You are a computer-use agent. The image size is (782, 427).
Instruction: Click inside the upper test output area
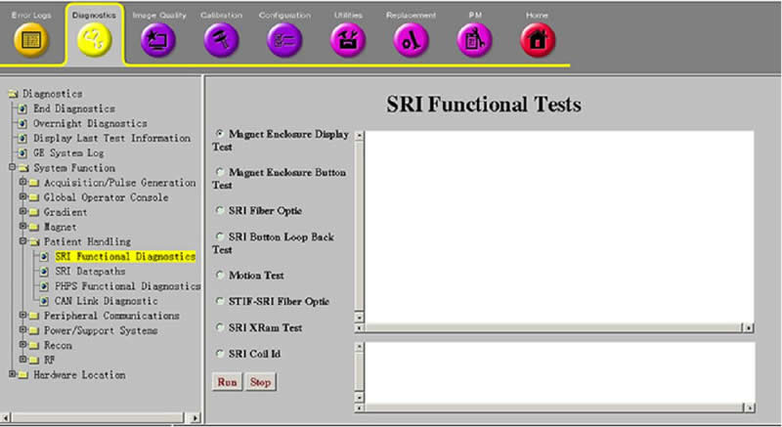(x=557, y=225)
